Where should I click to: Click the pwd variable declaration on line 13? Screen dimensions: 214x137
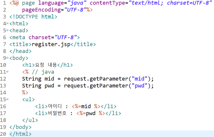50,86
